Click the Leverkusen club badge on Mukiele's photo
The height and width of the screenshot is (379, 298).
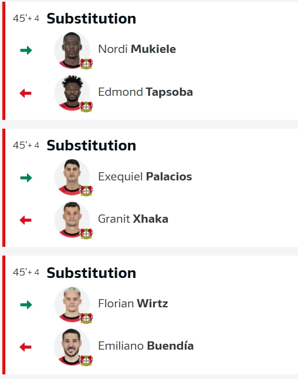pyautogui.click(x=86, y=64)
